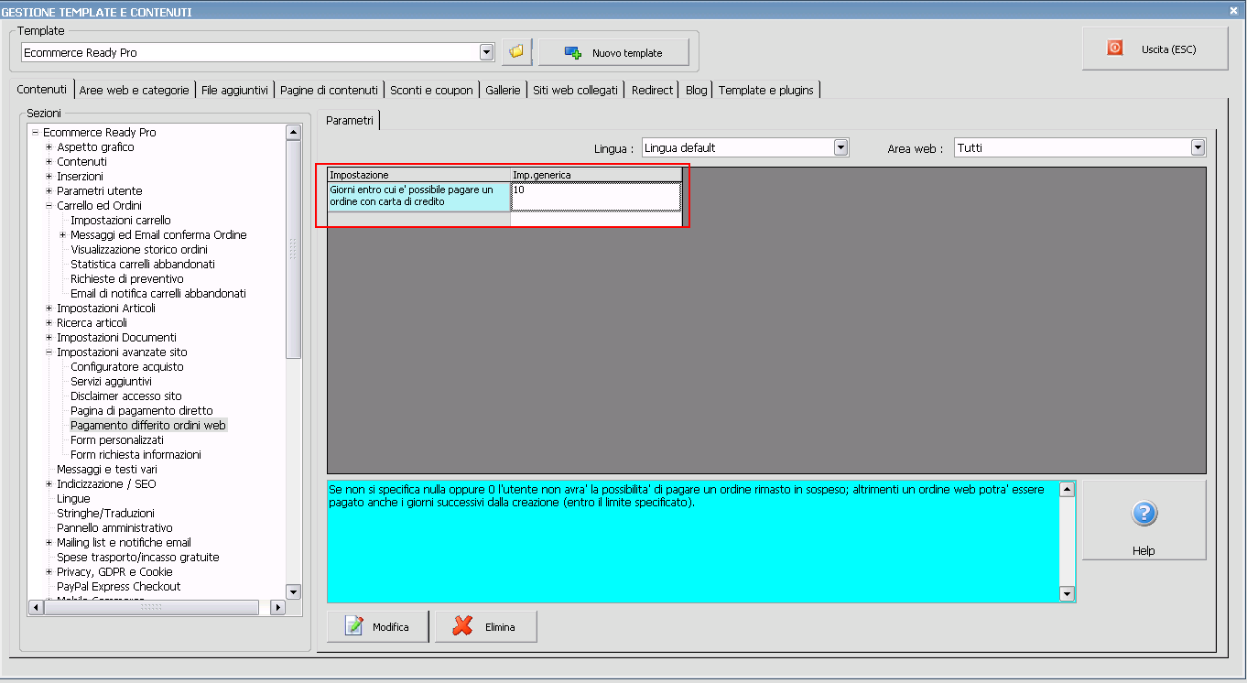Go to the Sconti e coupon tab
The width and height of the screenshot is (1247, 683).
click(431, 90)
